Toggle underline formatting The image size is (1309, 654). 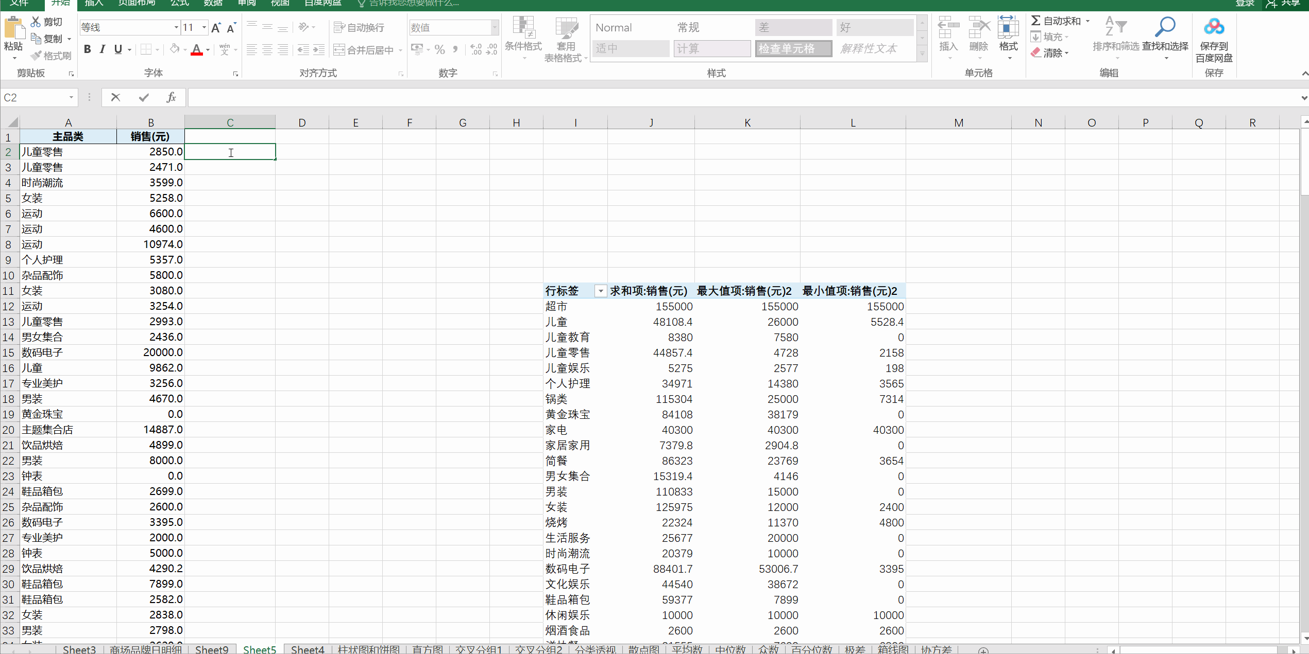tap(118, 49)
